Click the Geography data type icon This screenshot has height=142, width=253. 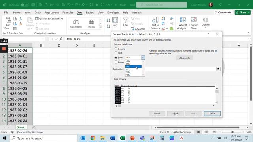click(76, 24)
